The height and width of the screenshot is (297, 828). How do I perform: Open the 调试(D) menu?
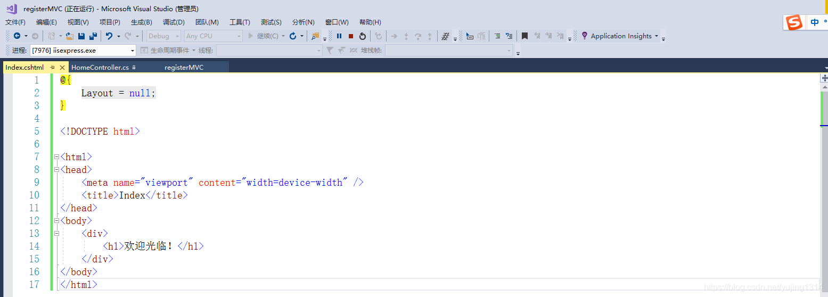174,22
